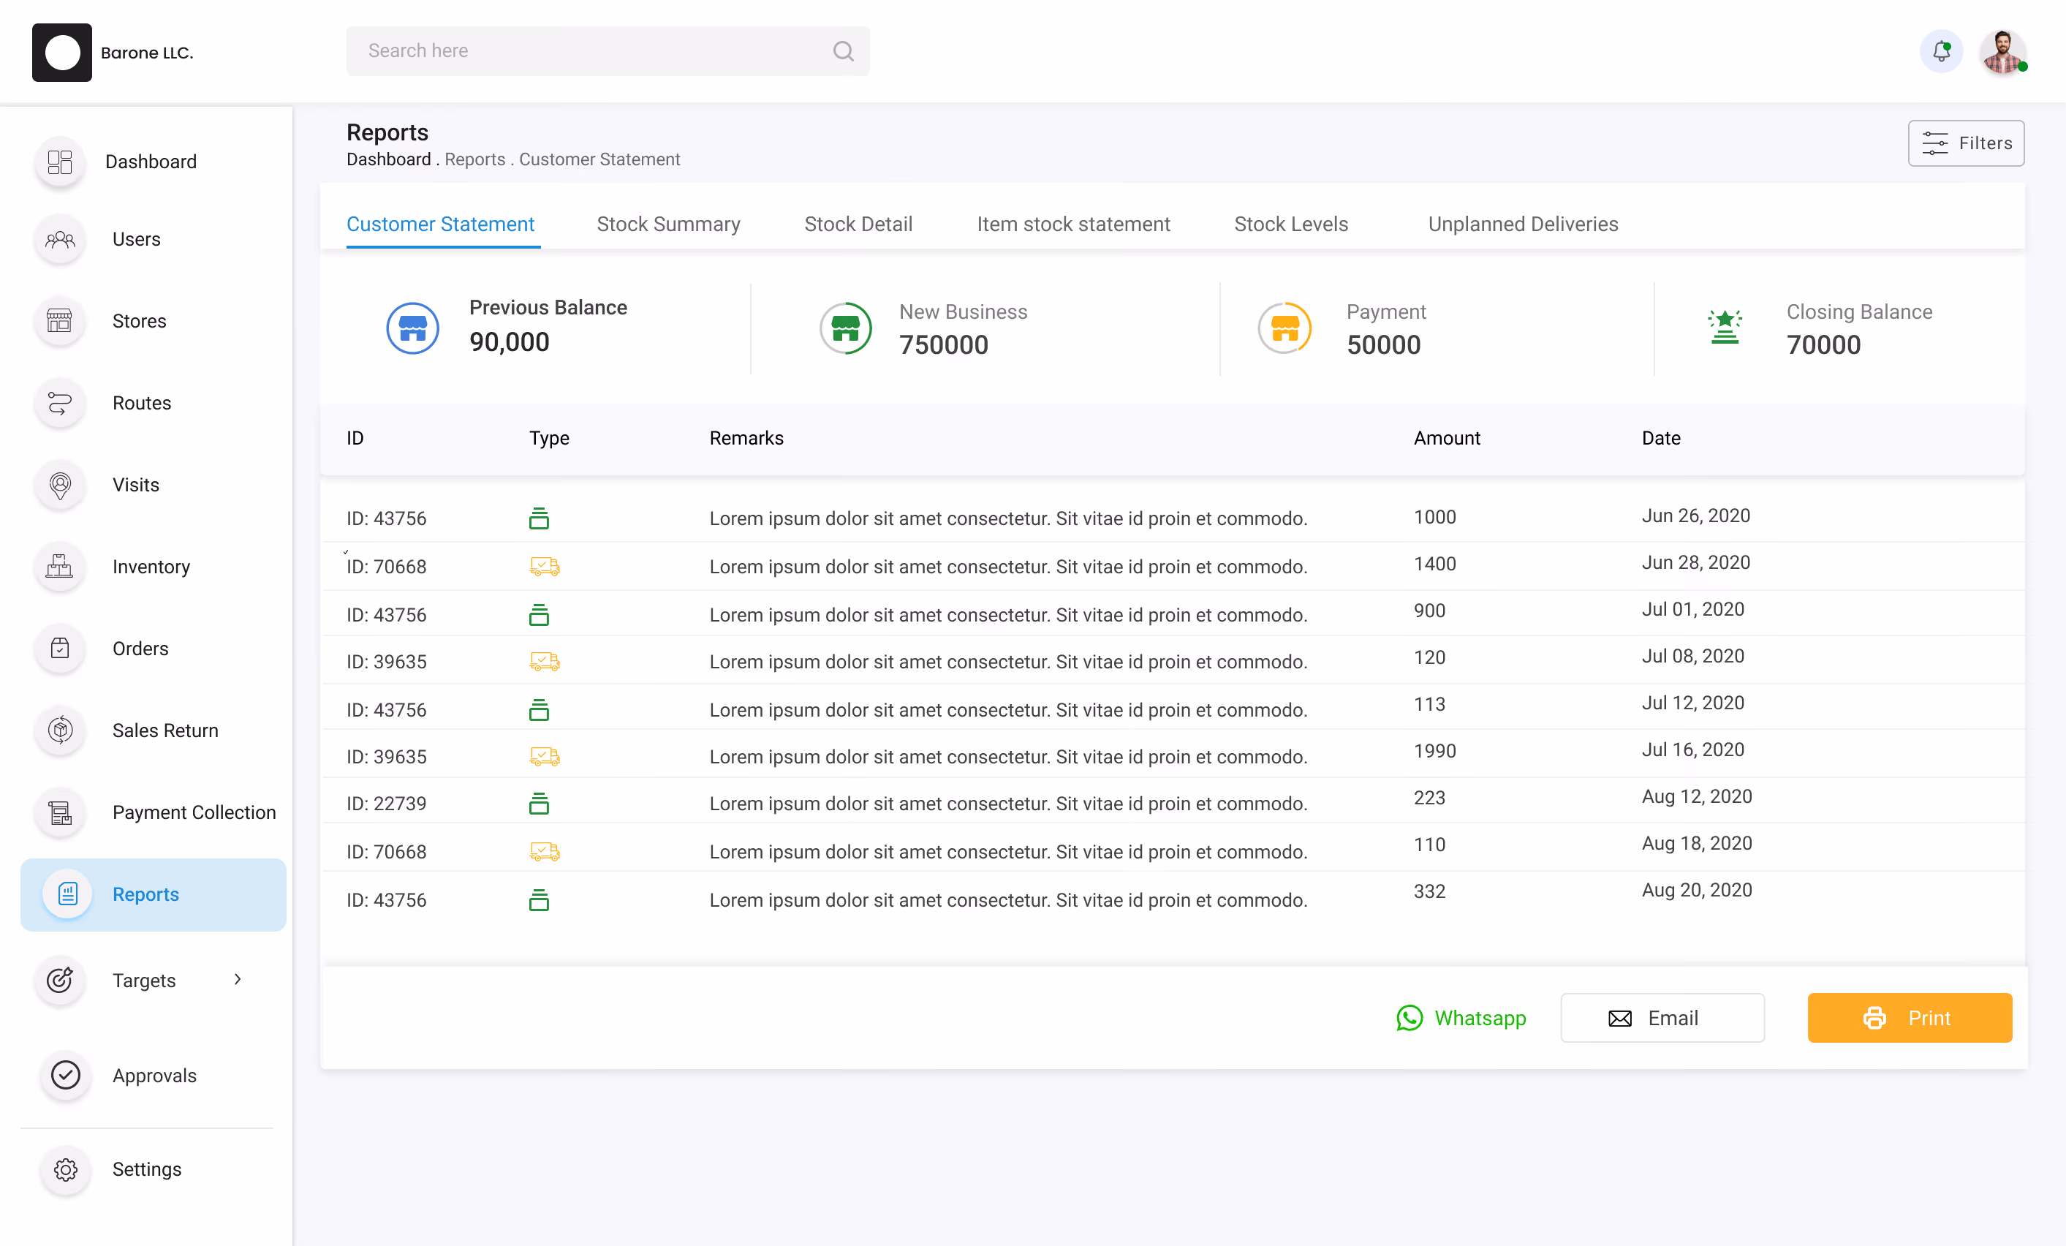The height and width of the screenshot is (1246, 2066).
Task: Switch to Customer Statement tab
Action: click(440, 224)
